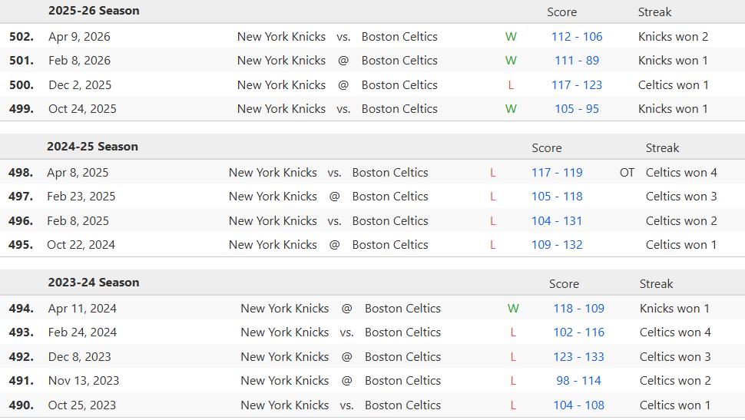745x420 pixels.
Task: Open the 104 - 131 game score
Action: click(x=557, y=221)
